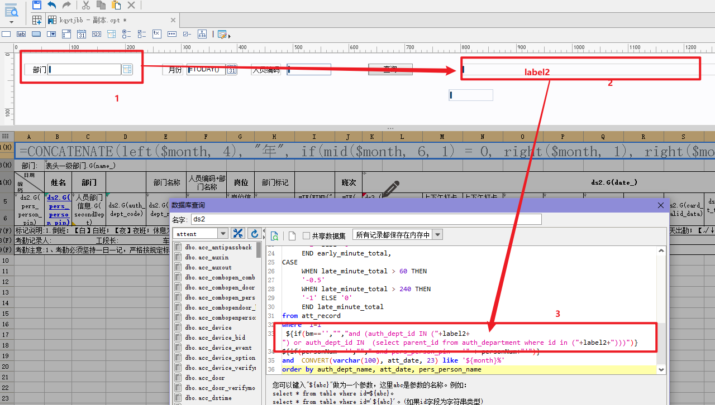The width and height of the screenshot is (715, 405).
Task: Select the number field widget icon
Action: pyautogui.click(x=97, y=34)
